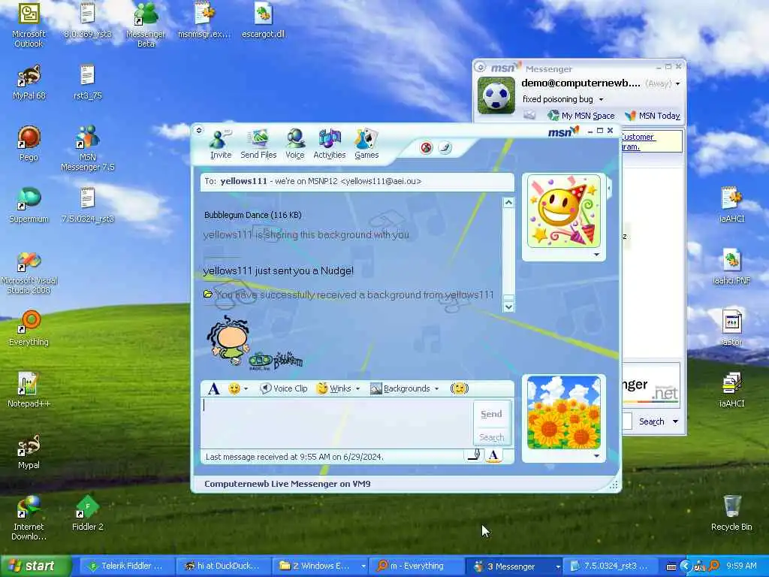Open the Winks menu button

coord(334,388)
